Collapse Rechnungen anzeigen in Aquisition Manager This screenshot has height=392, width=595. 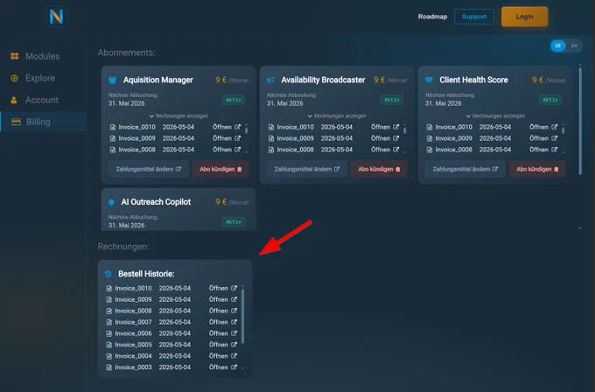pos(178,115)
